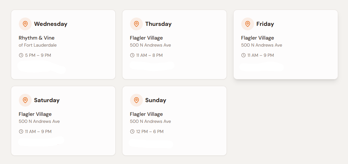Click the clock icon on Wednesday card
This screenshot has width=348, height=164.
(21, 55)
